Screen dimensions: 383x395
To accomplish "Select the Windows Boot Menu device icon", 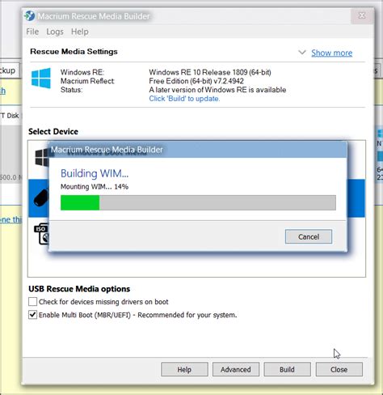I will point(42,158).
